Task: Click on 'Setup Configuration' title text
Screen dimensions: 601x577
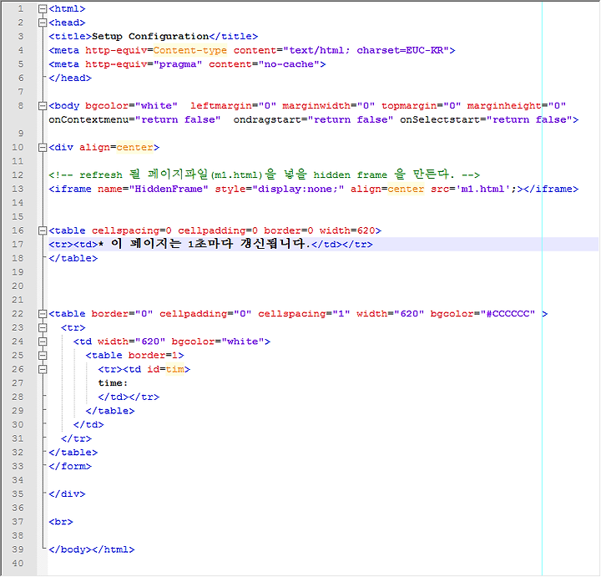Action: click(x=150, y=37)
